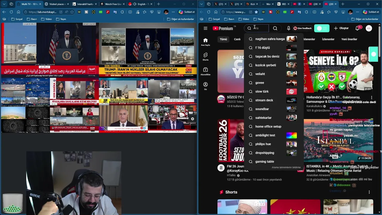Open Video bookmark folder in YouTube browser
Screen dimensions: 382x215
pos(244,19)
